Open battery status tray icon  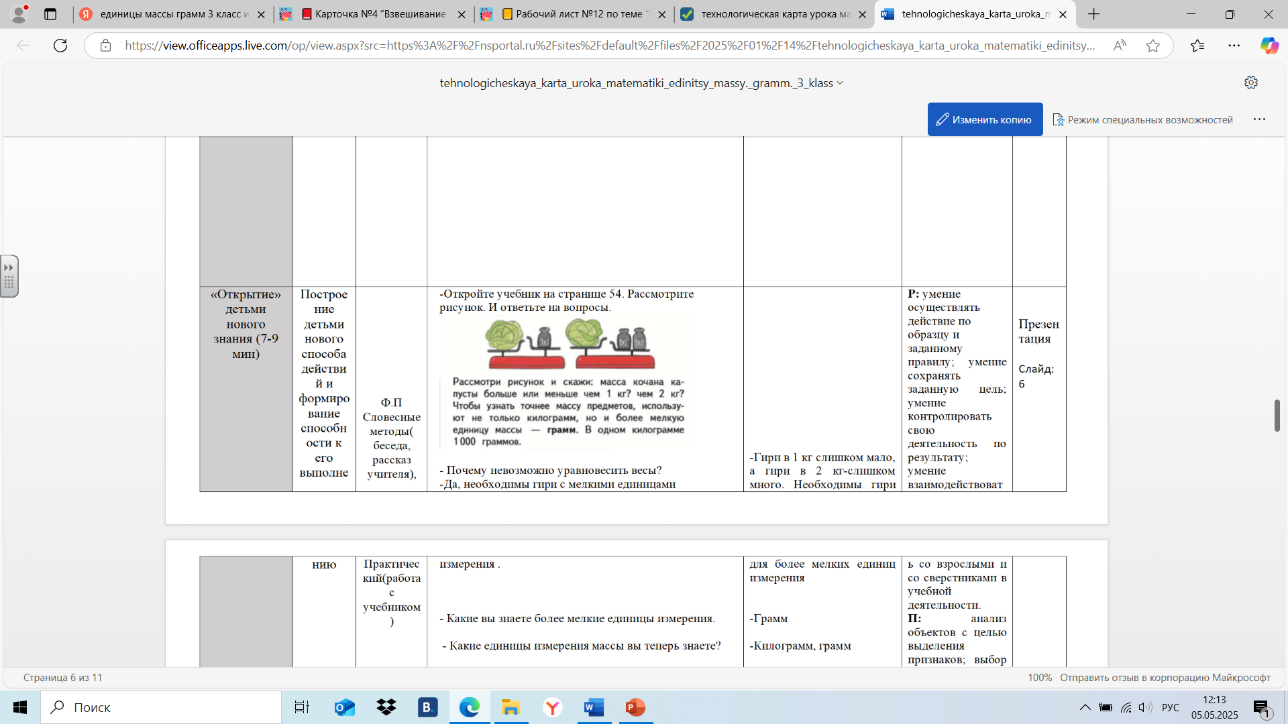click(1106, 707)
